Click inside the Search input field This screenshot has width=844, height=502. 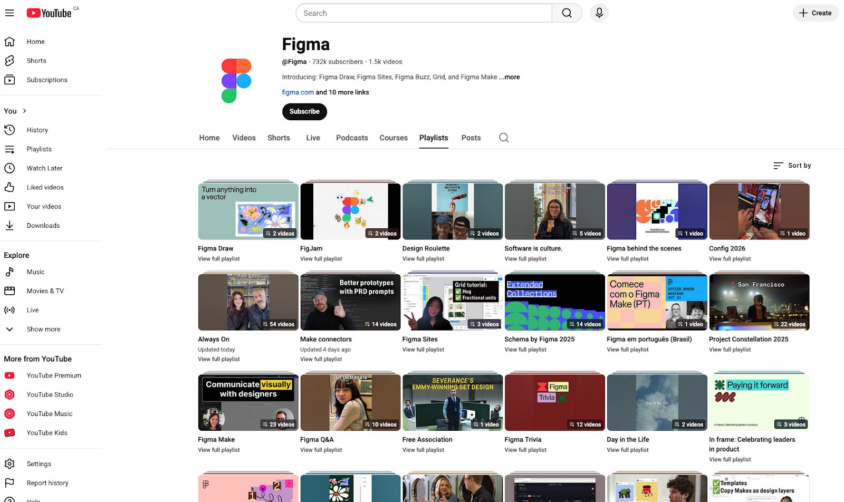424,13
